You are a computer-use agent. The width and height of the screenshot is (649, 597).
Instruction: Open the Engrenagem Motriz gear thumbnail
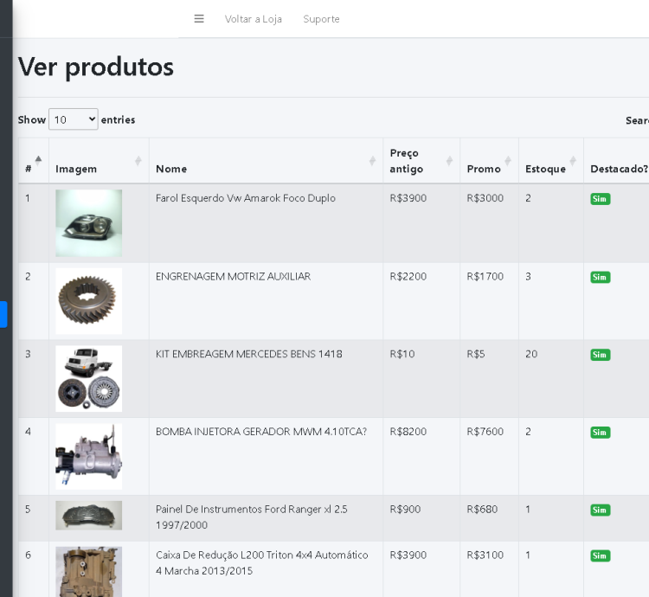pyautogui.click(x=89, y=301)
